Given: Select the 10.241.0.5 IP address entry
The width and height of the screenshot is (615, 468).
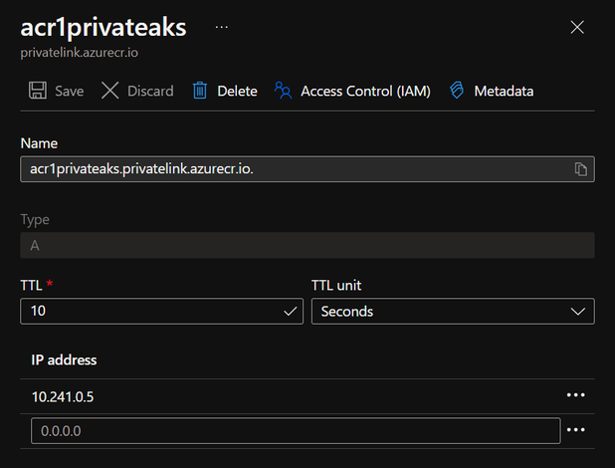Looking at the screenshot, I should 63,397.
